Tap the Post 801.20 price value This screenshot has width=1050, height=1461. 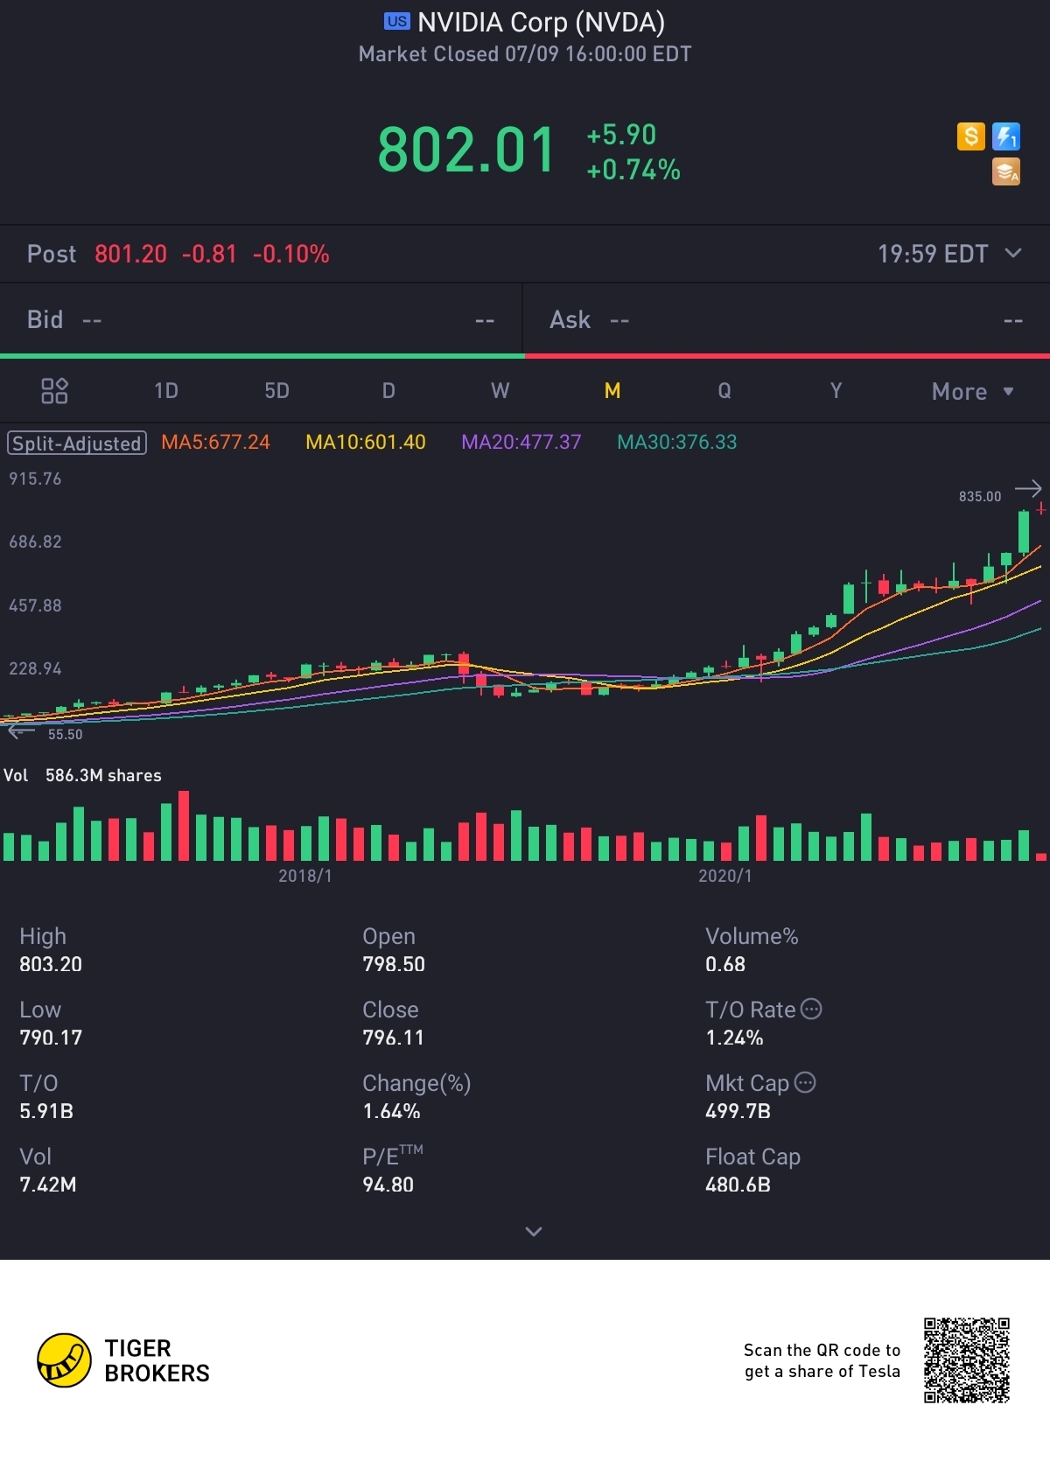tap(130, 254)
